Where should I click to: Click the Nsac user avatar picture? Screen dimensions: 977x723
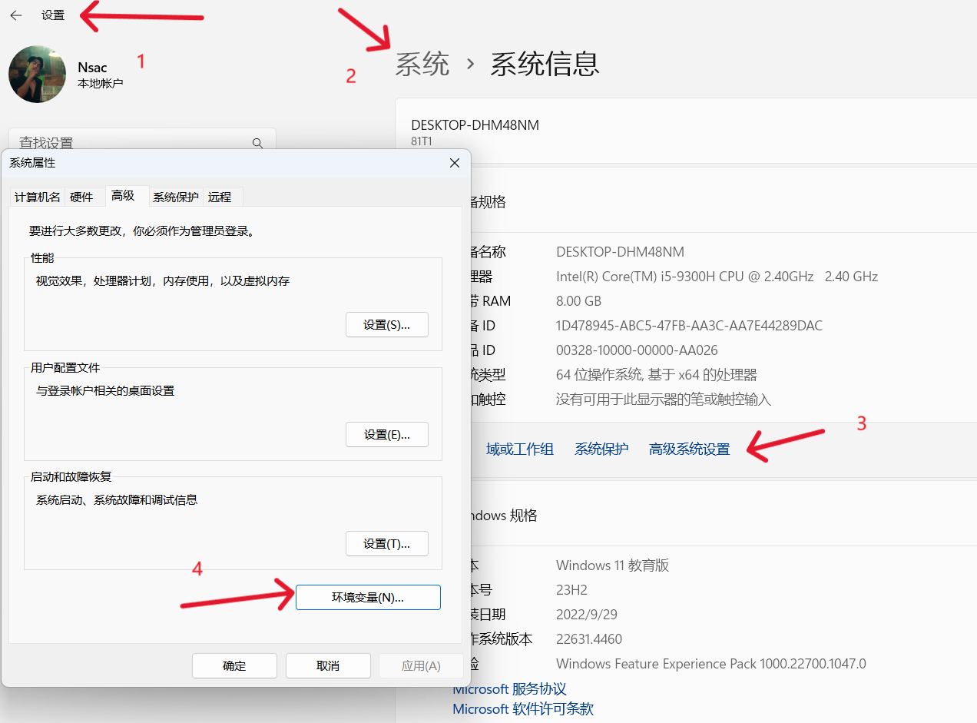[x=37, y=74]
